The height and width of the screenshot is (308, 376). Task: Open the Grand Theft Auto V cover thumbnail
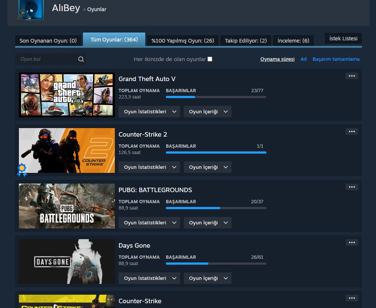pyautogui.click(x=67, y=95)
